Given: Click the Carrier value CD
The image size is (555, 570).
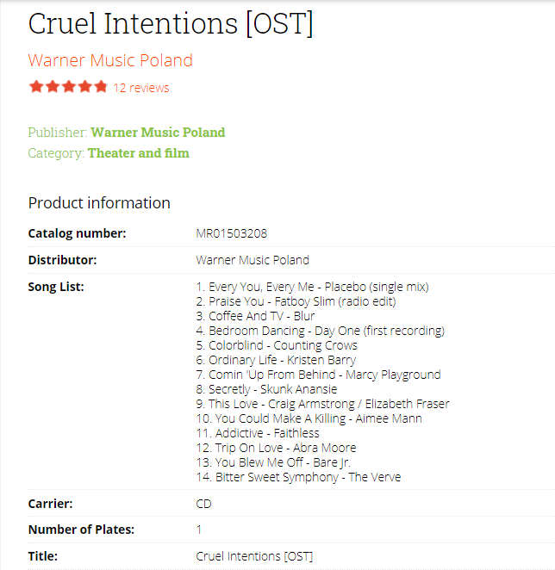Looking at the screenshot, I should tap(203, 504).
